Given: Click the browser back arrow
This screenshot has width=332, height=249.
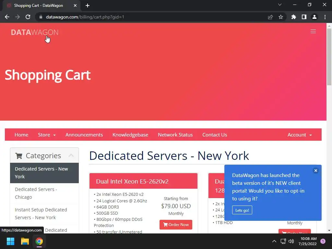Looking at the screenshot, I should [x=7, y=17].
